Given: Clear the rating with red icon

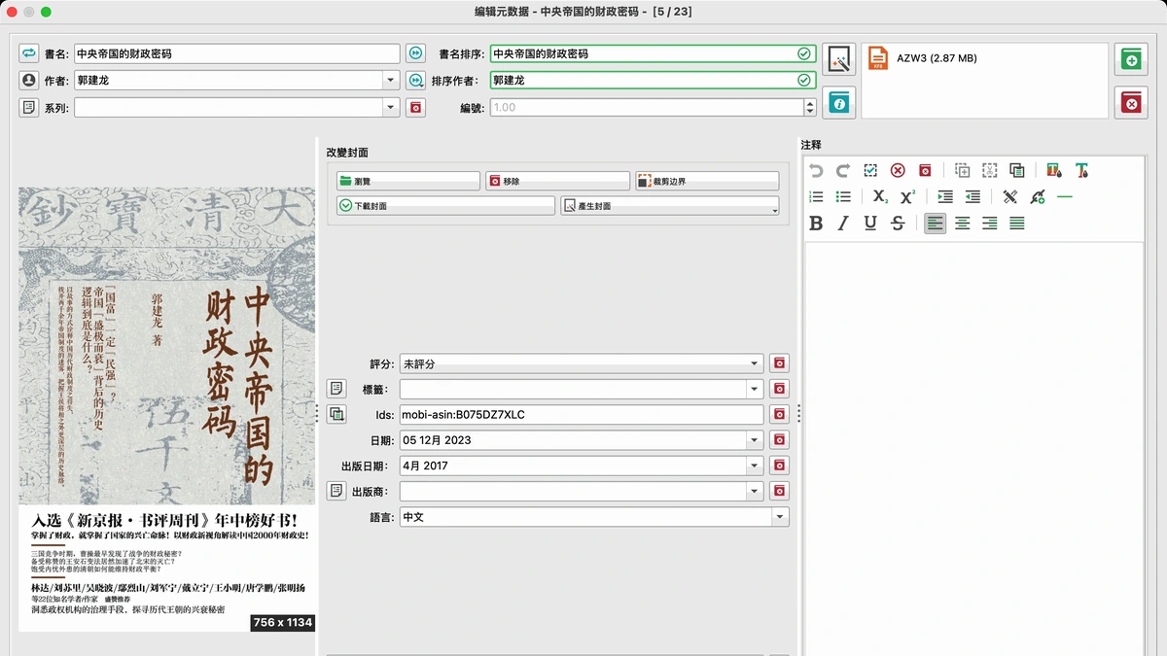Looking at the screenshot, I should coord(779,363).
